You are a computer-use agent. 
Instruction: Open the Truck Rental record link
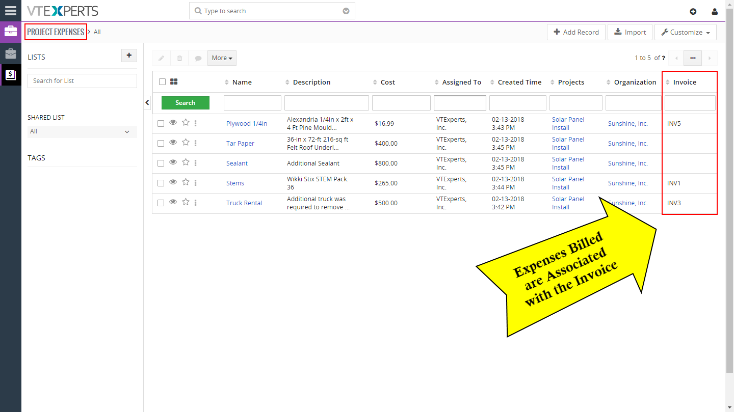coord(244,203)
